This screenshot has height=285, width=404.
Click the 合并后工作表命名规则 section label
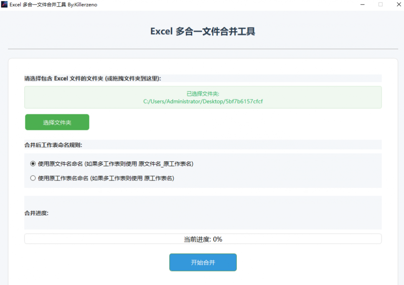(x=53, y=145)
